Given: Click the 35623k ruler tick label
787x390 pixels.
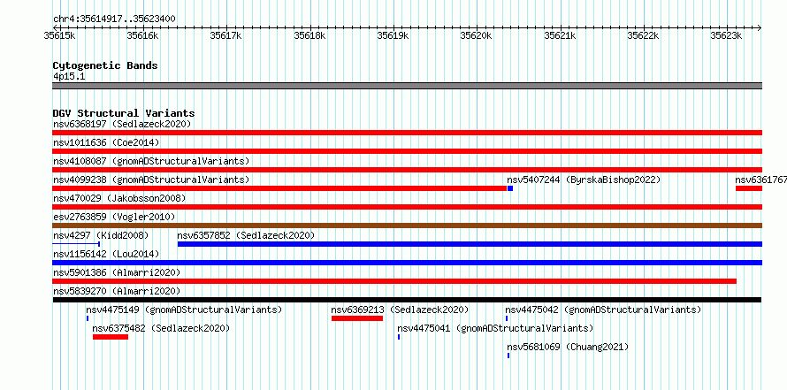Looking at the screenshot, I should (726, 35).
